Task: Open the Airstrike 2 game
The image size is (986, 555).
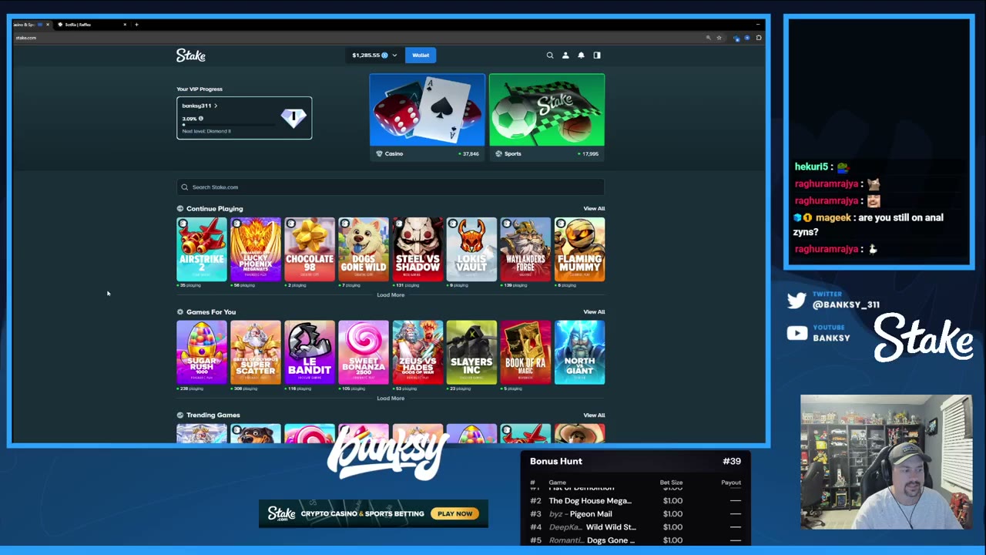Action: [202, 250]
